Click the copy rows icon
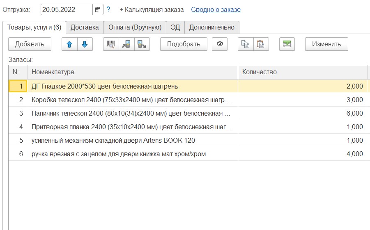The image size is (370, 230). (246, 44)
